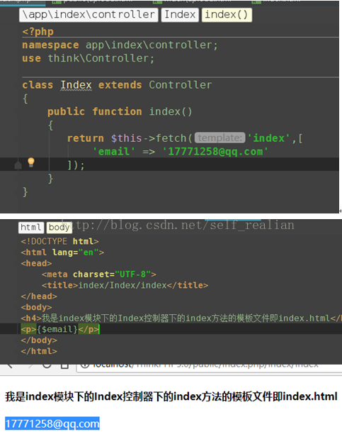
Task: Click the 'namespace app\index\controller;' line
Action: pos(120,45)
